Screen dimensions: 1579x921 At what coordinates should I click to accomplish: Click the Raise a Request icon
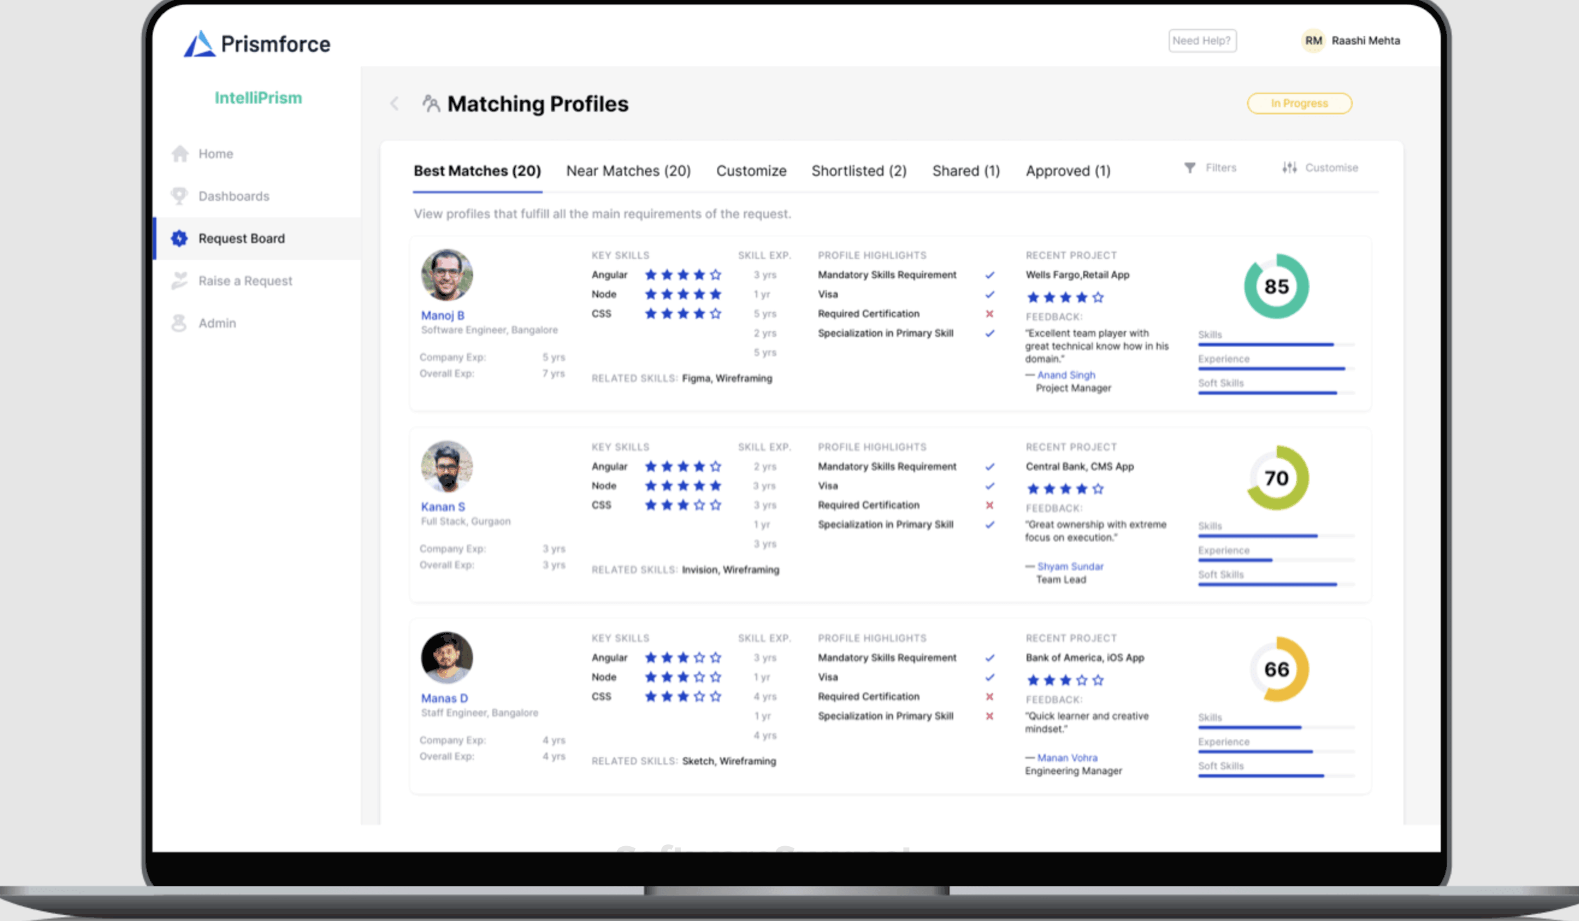(x=180, y=281)
